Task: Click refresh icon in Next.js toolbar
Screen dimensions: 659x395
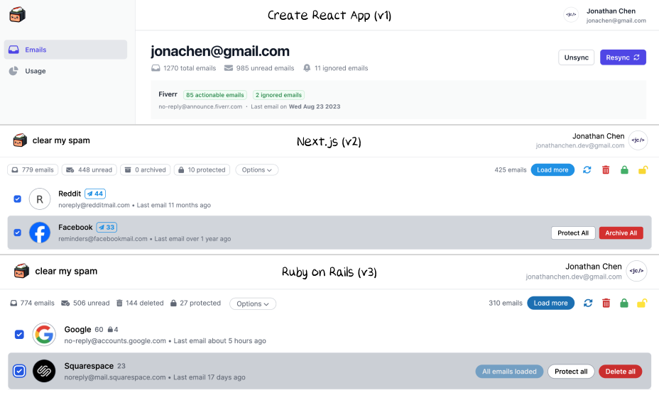Action: pyautogui.click(x=587, y=169)
